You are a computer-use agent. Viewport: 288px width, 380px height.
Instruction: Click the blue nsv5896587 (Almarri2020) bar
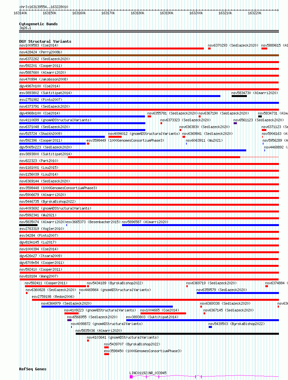(x=201, y=225)
